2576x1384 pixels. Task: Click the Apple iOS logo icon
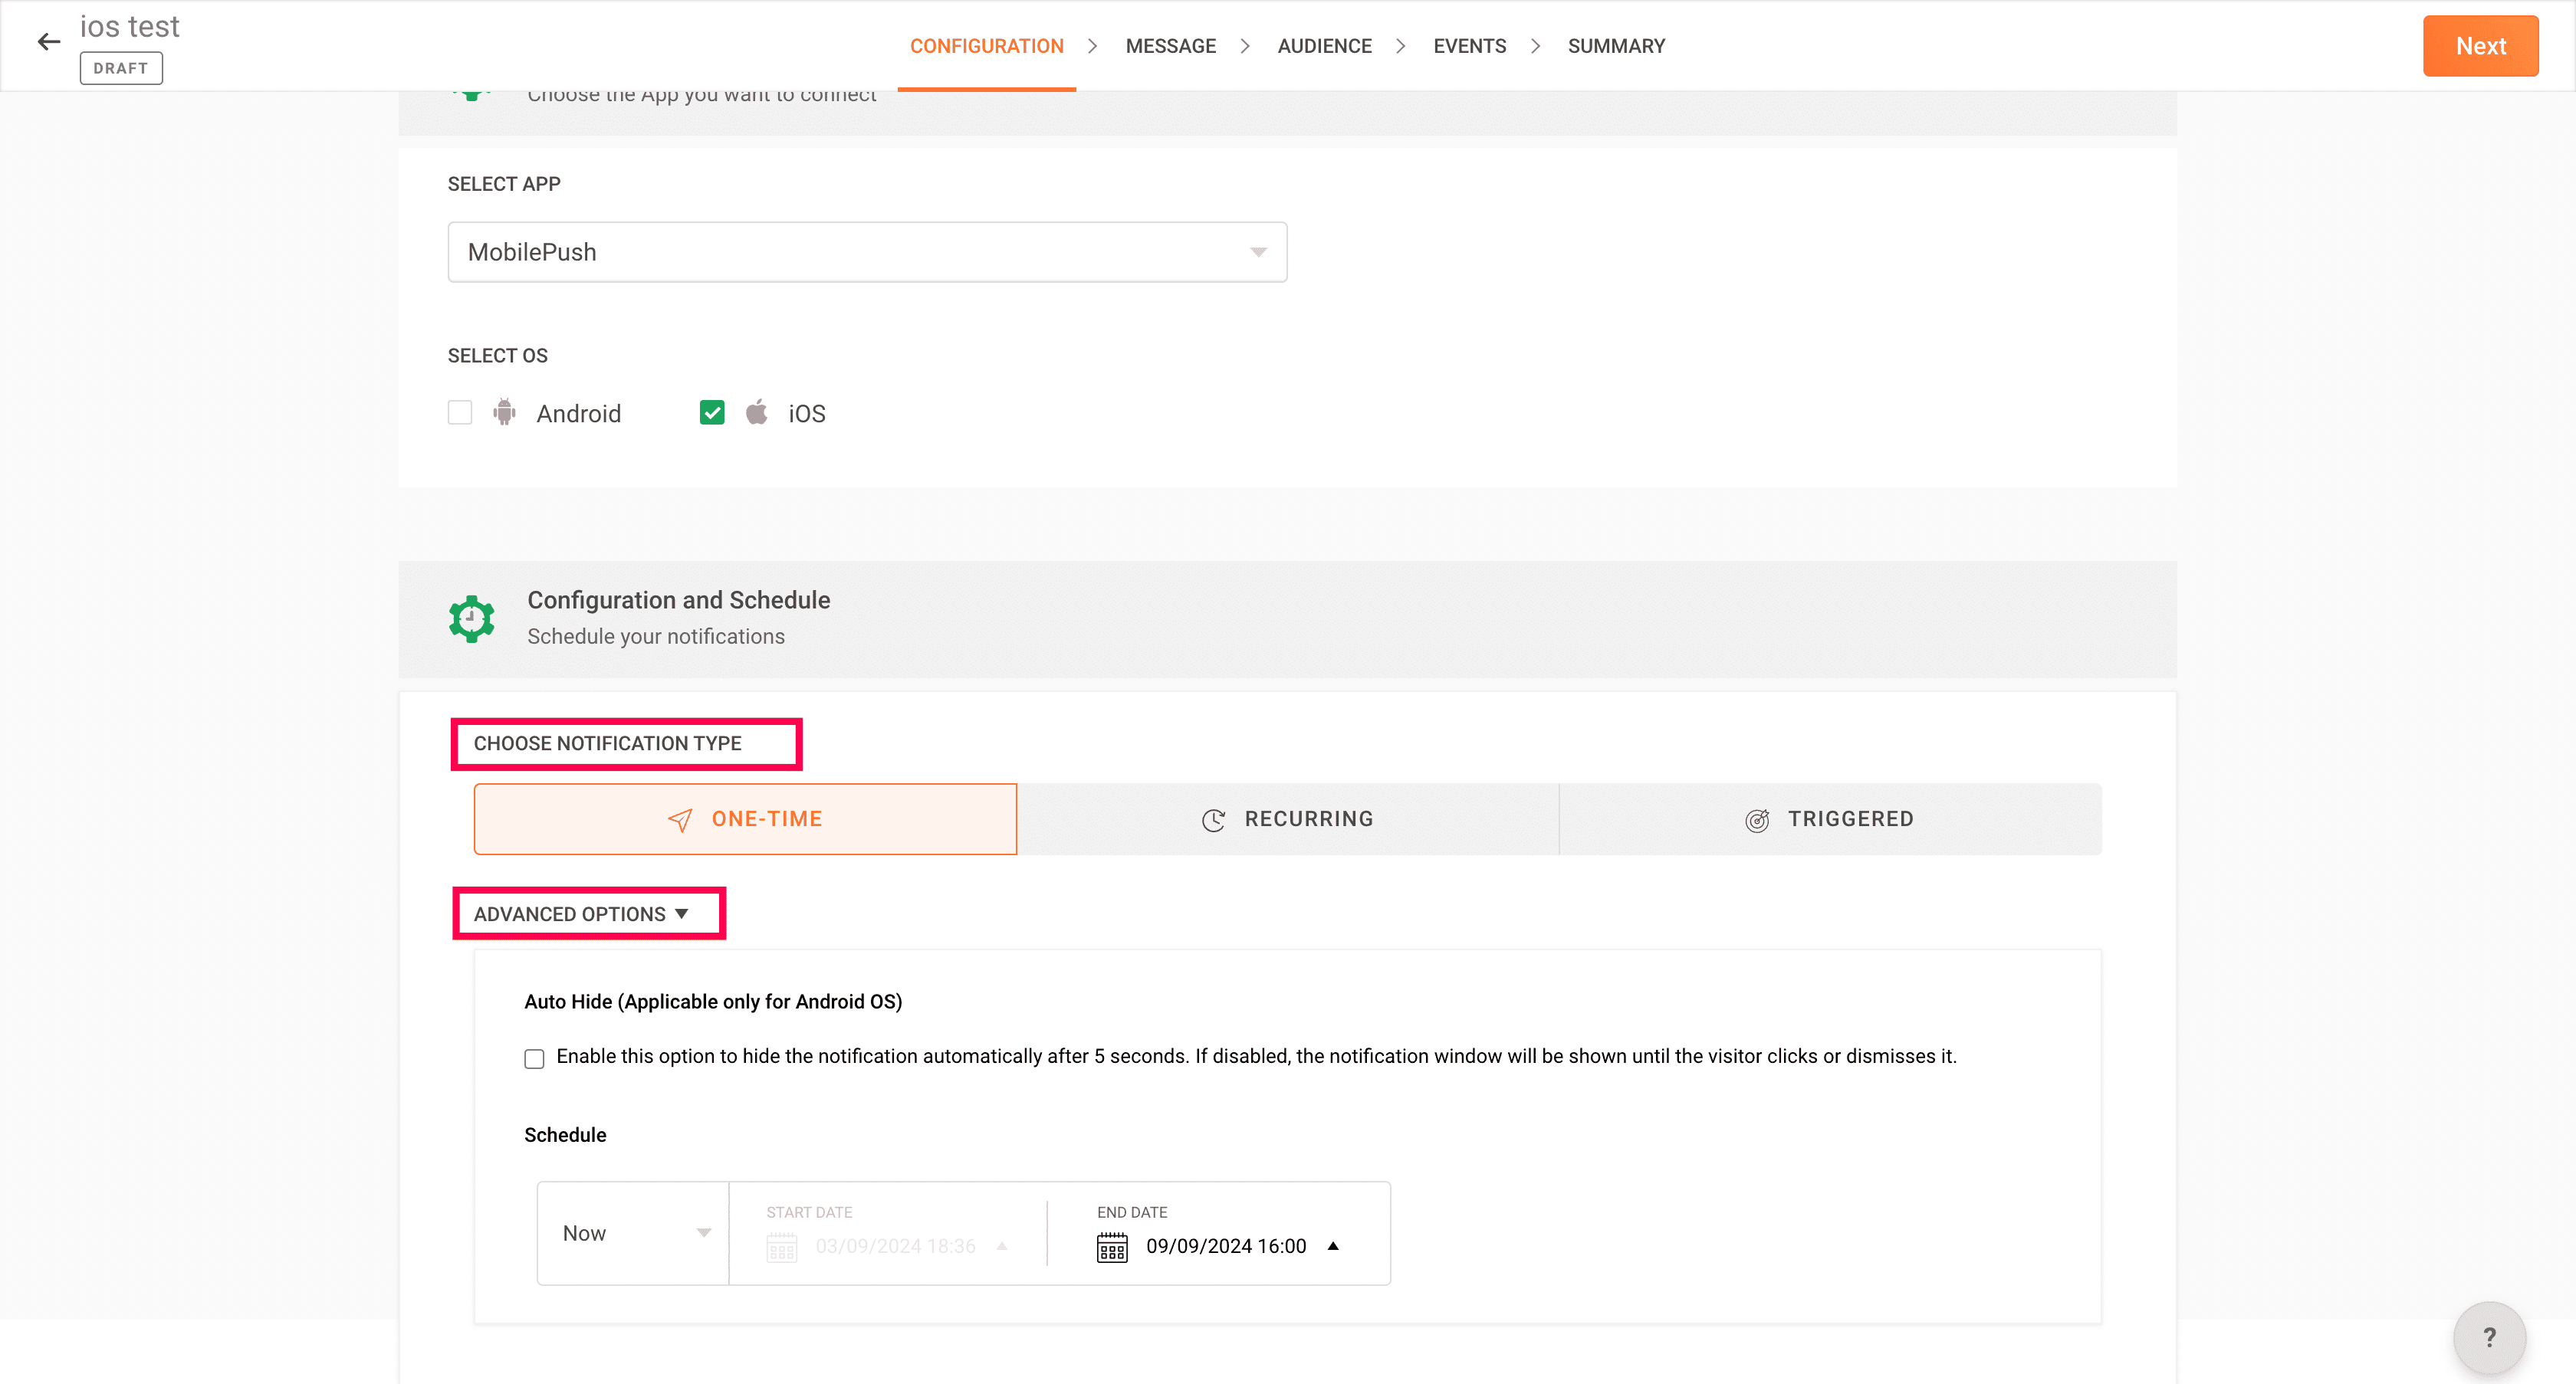[x=757, y=412]
